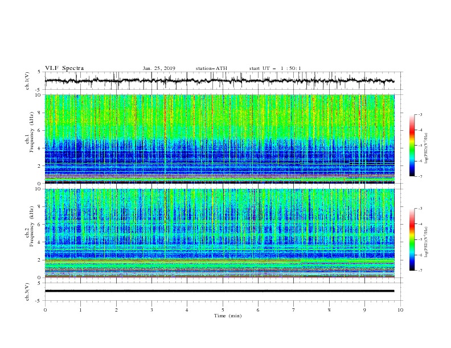Click the '8' kHz tick of ch.2 spectrogram

point(40,207)
